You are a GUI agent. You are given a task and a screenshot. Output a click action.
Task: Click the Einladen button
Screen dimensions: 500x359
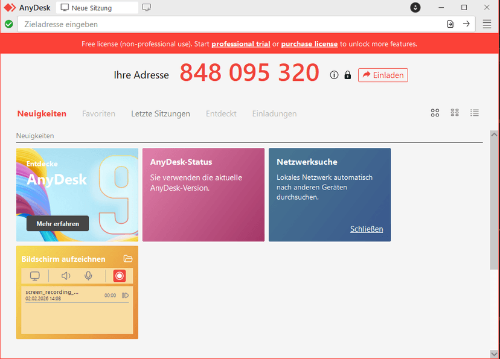tap(383, 75)
